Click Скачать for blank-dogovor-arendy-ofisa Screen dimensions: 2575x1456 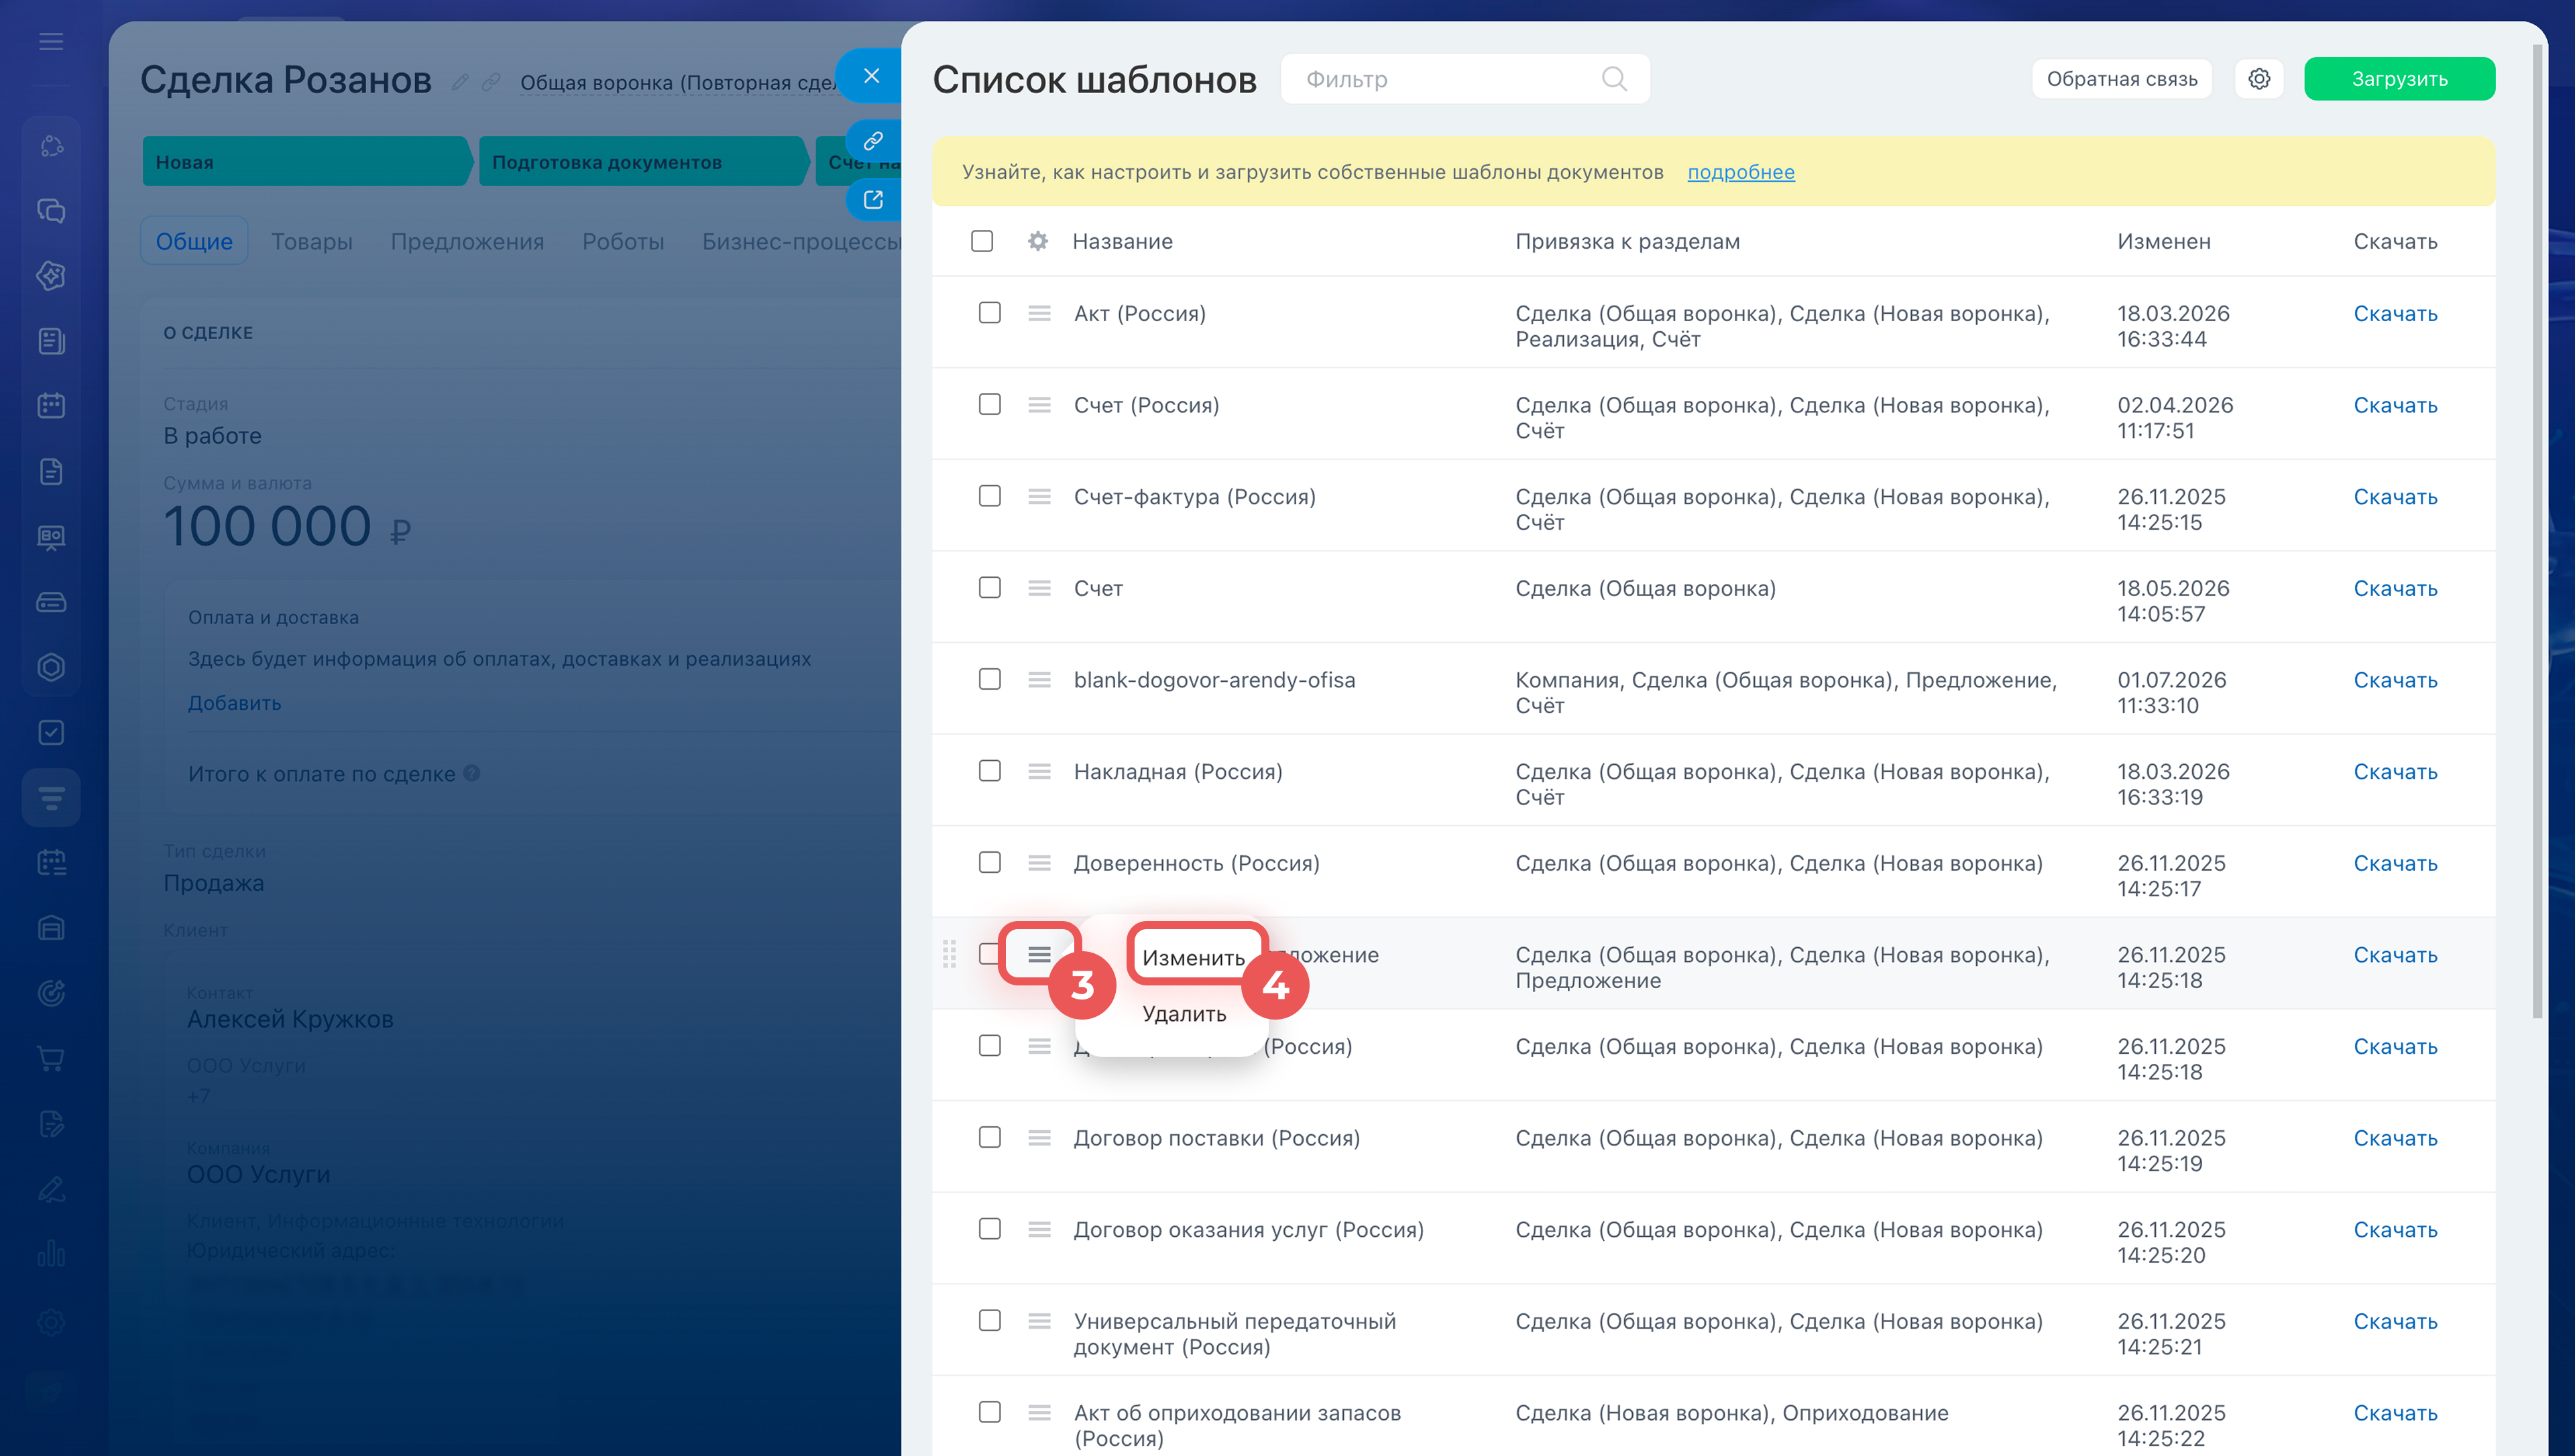[x=2395, y=679]
